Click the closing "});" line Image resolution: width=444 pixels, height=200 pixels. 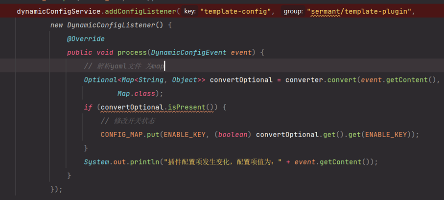click(x=56, y=188)
